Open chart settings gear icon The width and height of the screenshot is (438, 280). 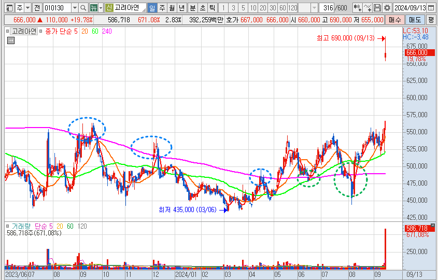click(x=387, y=8)
